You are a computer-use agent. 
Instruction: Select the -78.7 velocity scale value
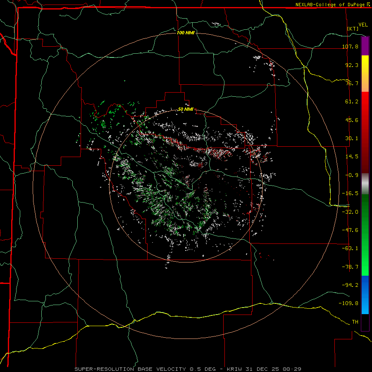coord(350,267)
